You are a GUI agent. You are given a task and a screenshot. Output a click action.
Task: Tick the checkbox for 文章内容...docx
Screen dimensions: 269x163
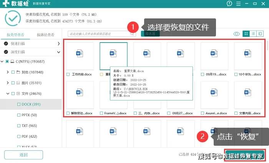pos(236,113)
